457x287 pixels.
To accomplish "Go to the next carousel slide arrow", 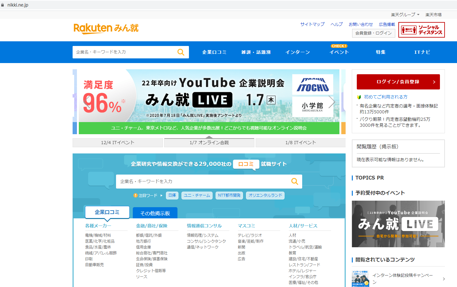I will click(332, 102).
